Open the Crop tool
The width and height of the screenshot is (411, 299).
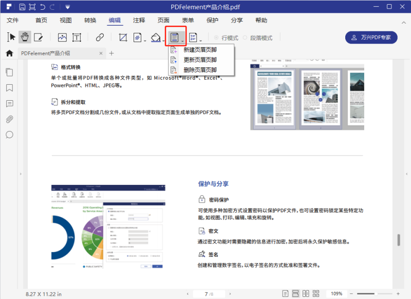[123, 37]
